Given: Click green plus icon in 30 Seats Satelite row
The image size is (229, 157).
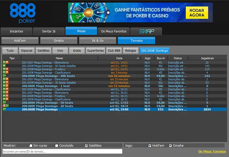Looking at the screenshot, I should click(x=4, y=82).
